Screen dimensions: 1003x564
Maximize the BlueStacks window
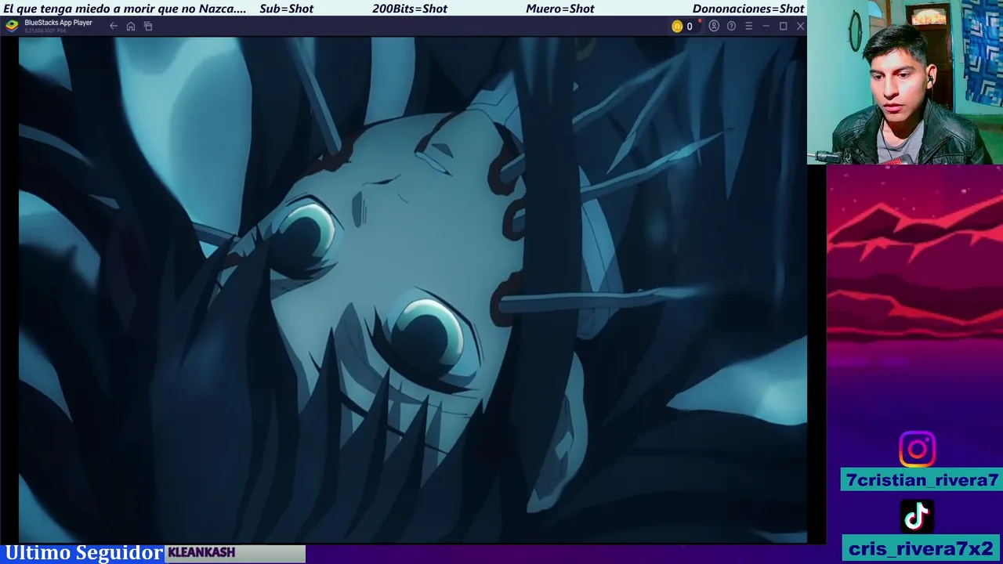point(783,26)
